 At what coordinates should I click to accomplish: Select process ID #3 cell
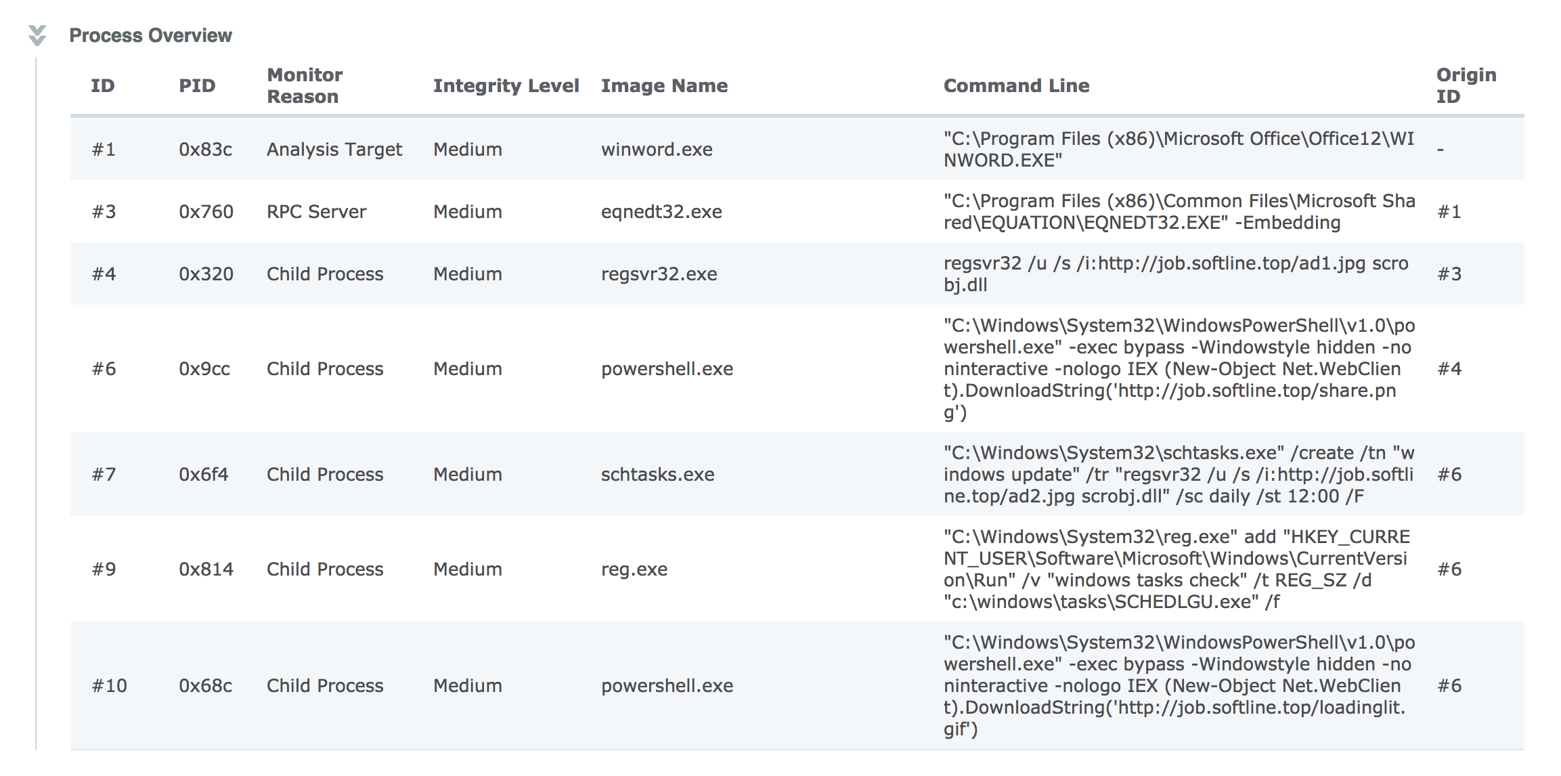pos(104,211)
